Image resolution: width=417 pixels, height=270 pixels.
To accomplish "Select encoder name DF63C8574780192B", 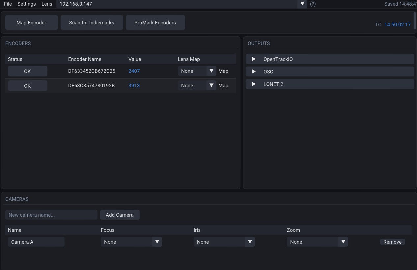I will click(x=91, y=86).
